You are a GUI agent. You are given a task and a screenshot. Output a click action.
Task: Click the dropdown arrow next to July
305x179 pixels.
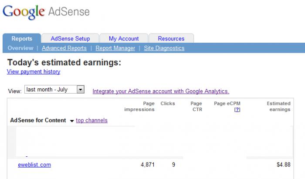80,89
